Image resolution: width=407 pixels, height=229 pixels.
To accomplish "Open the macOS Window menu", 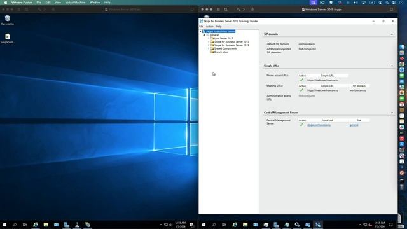I will coord(95,3).
